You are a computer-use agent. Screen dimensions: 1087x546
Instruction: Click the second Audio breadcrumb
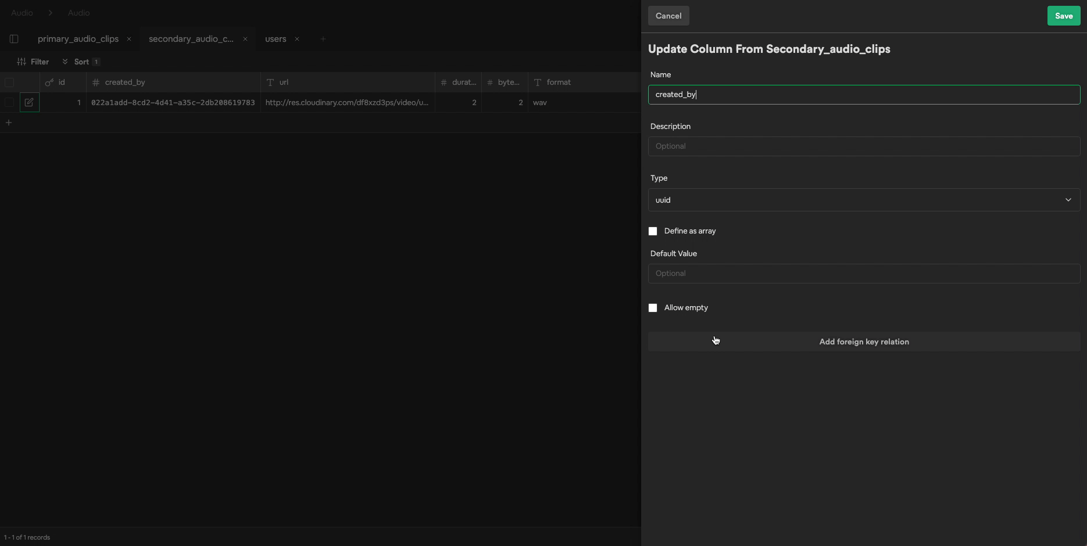pyautogui.click(x=78, y=13)
